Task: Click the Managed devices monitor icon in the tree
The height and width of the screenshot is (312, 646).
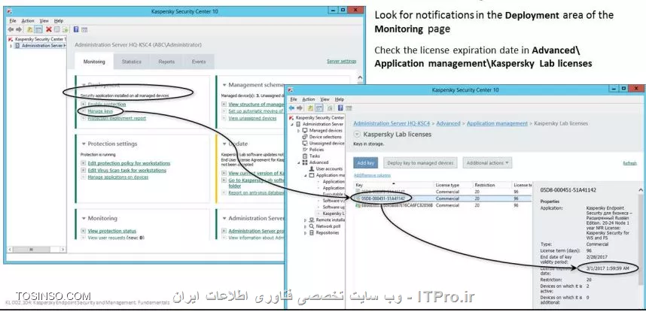Action: point(305,130)
